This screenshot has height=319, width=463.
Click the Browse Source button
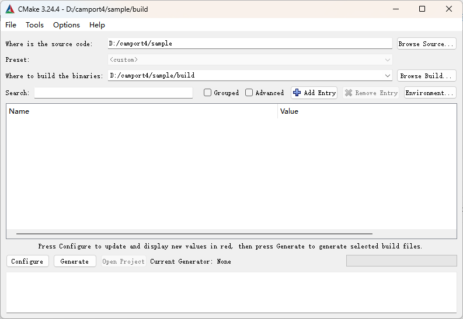426,44
